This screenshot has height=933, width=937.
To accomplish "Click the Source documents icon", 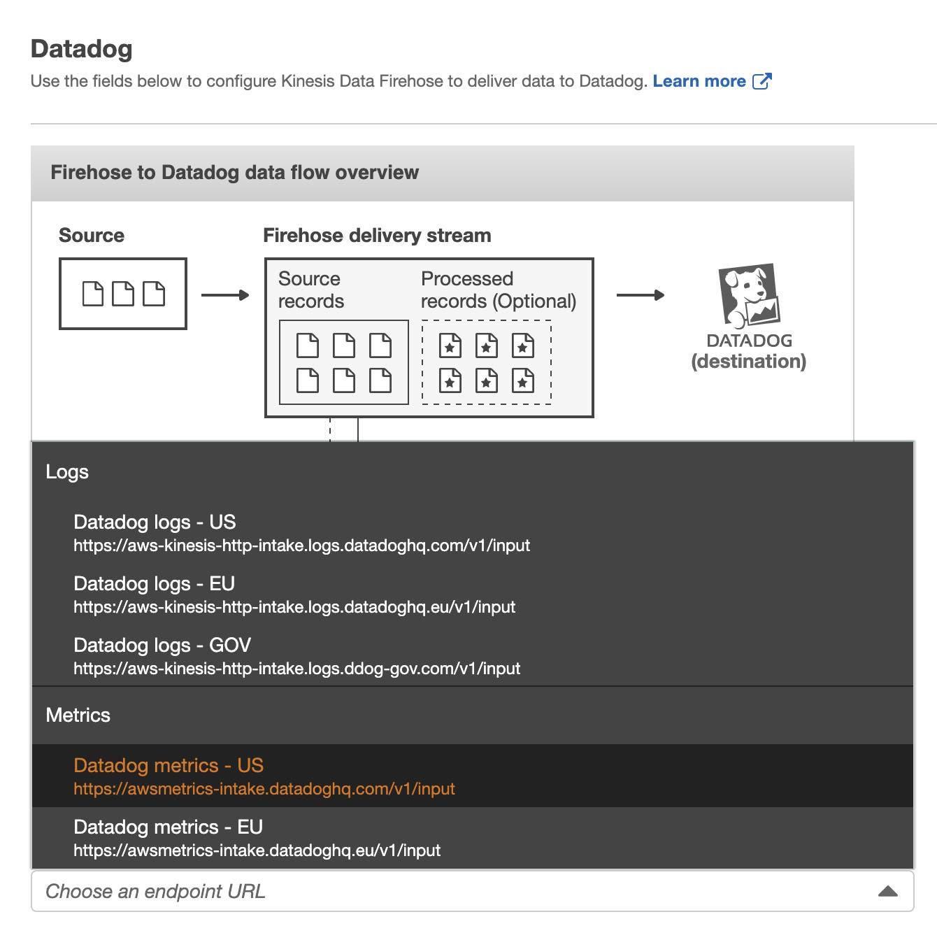I will point(122,293).
